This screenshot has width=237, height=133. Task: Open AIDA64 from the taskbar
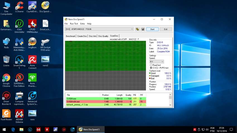[x=38, y=130]
